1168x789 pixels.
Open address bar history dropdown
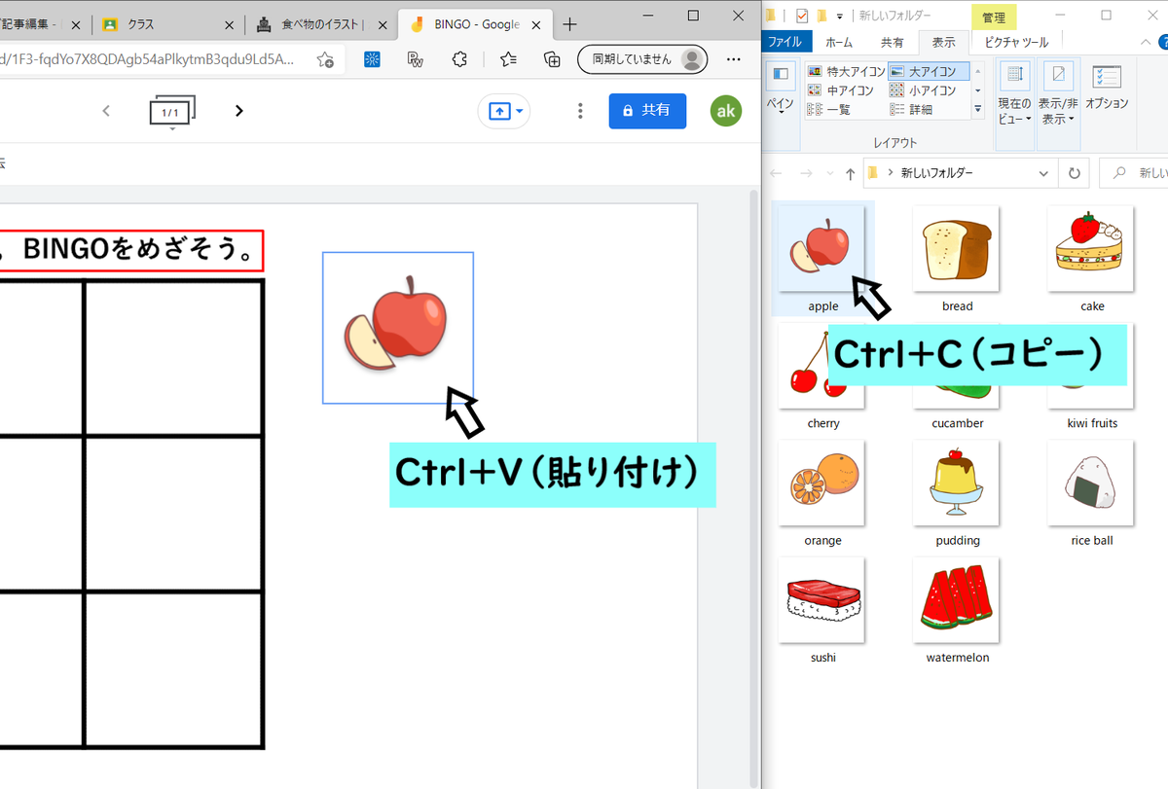click(1043, 173)
